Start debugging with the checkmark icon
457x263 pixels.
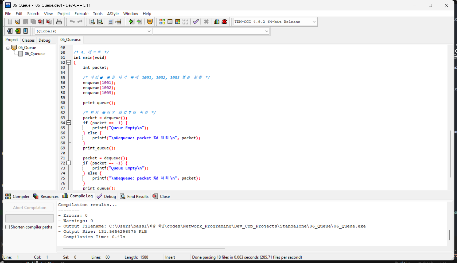(x=196, y=22)
